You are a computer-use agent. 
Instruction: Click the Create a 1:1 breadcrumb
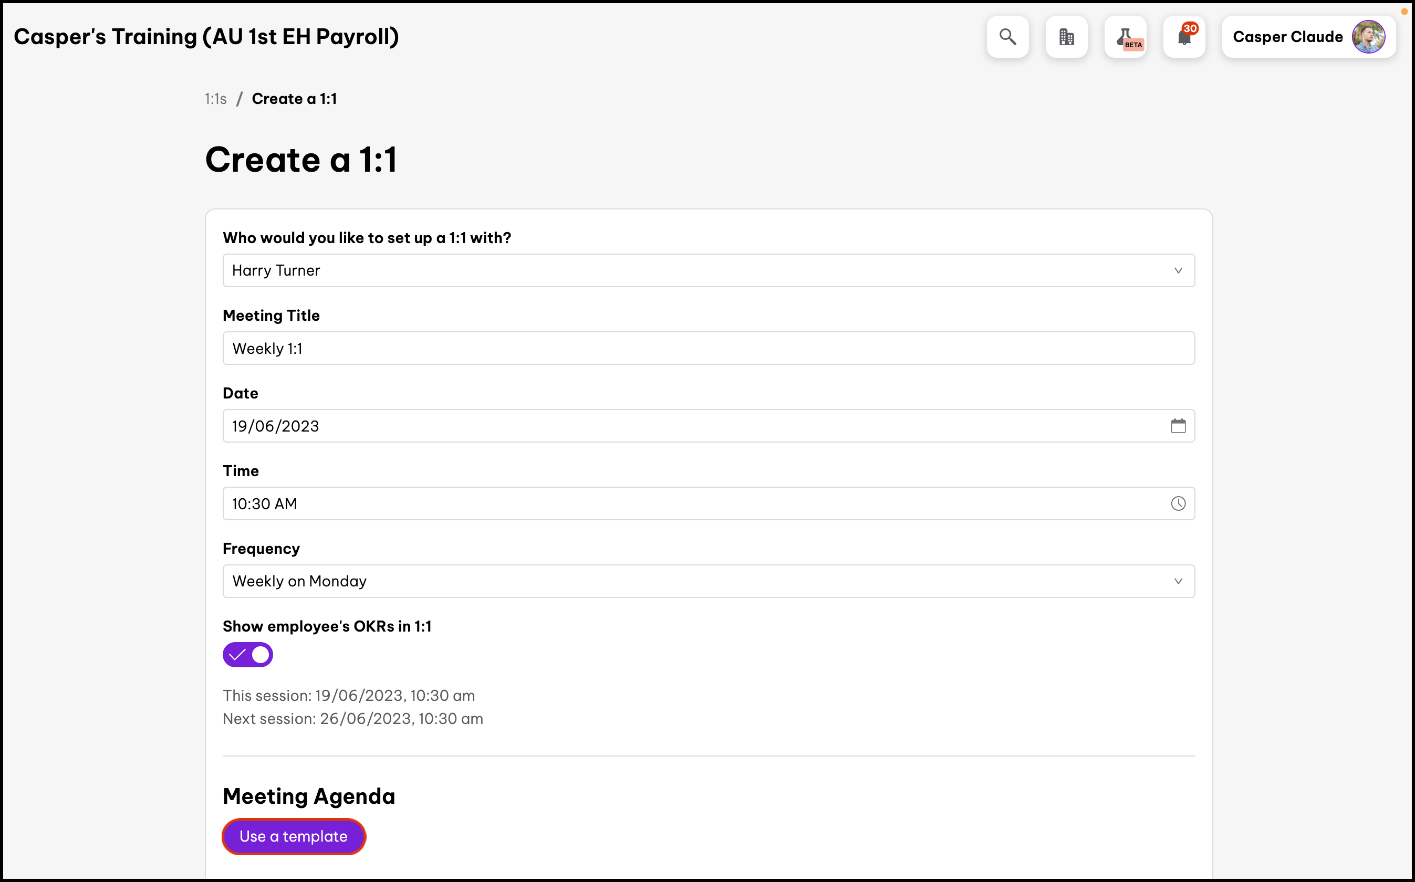(x=294, y=99)
